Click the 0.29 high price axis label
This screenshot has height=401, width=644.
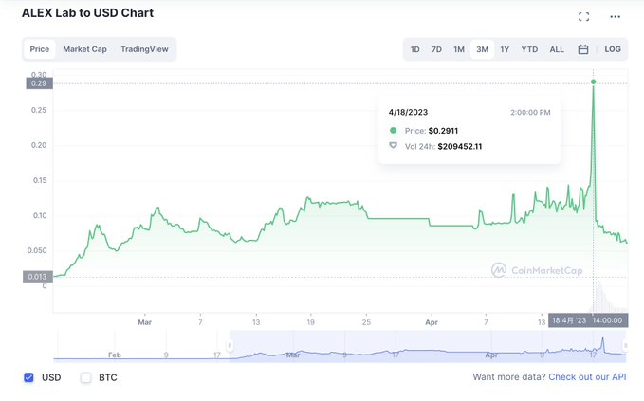(x=39, y=83)
